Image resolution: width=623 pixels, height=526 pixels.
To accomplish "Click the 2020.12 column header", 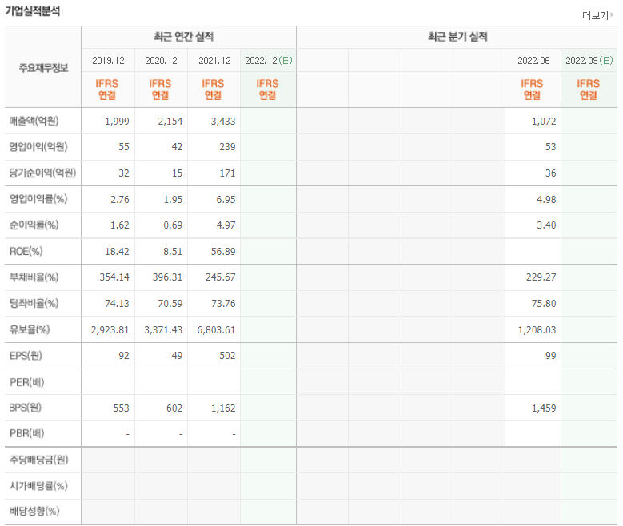I will coord(161,61).
